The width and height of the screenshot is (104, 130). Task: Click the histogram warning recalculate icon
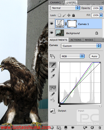53,111
